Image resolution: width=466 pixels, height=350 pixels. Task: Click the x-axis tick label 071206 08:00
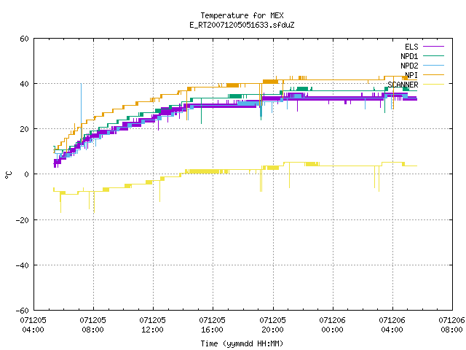[x=451, y=325]
